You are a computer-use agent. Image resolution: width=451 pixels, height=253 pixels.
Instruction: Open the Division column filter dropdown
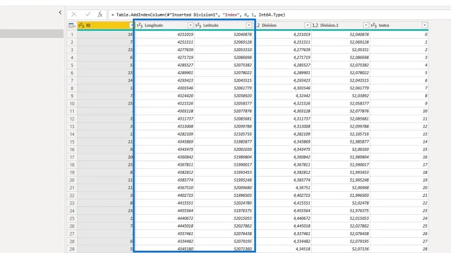307,25
